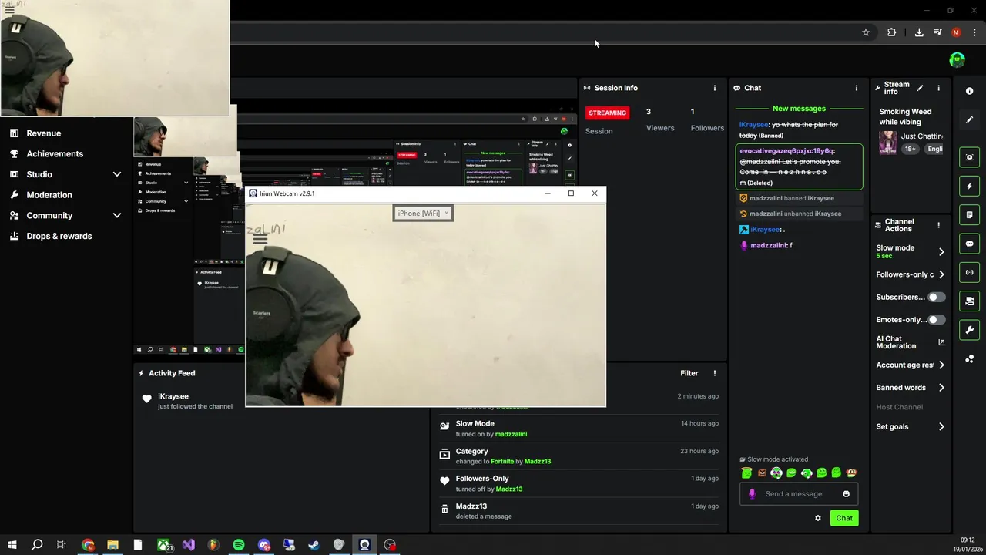This screenshot has width=986, height=555.
Task: Open Spotify from taskbar
Action: point(239,545)
